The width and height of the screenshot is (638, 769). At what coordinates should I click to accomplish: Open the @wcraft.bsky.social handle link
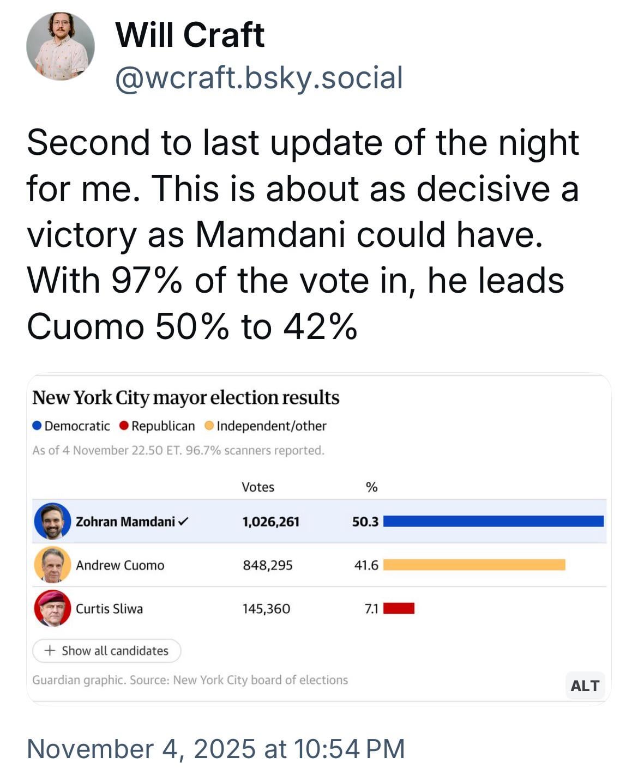click(259, 77)
